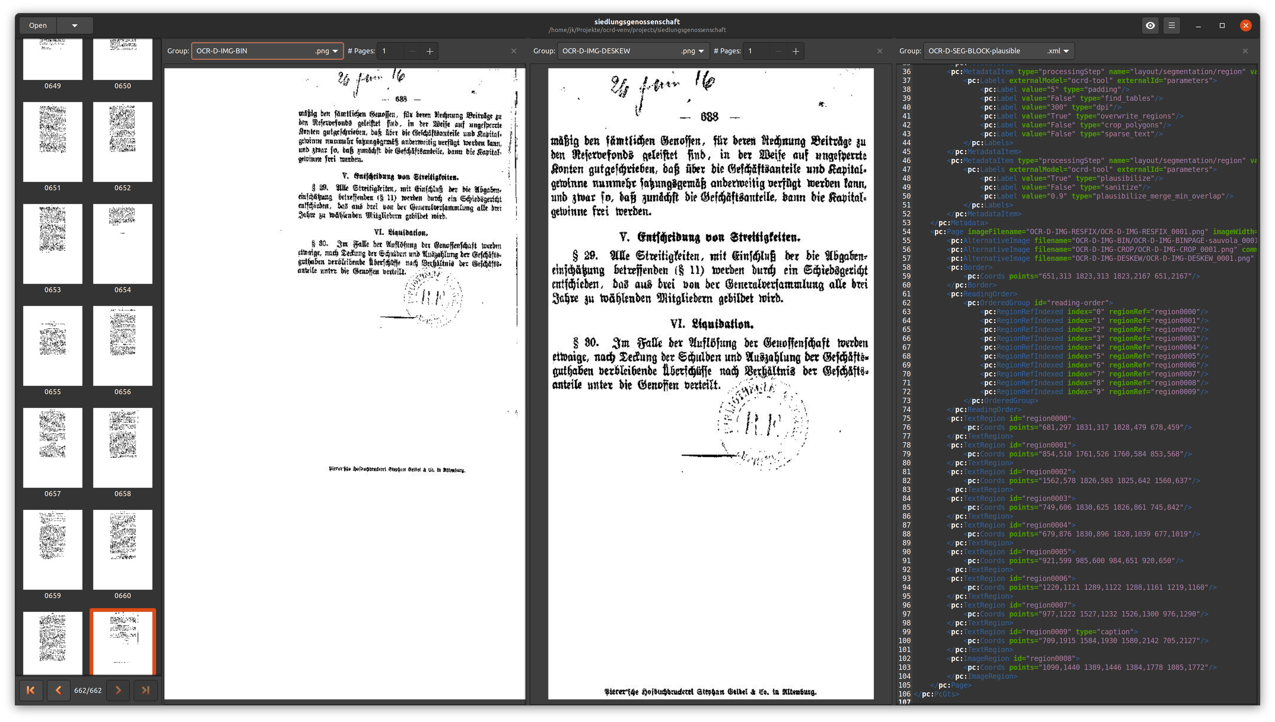This screenshot has width=1275, height=722.
Task: Jump to last page icon
Action: click(145, 690)
